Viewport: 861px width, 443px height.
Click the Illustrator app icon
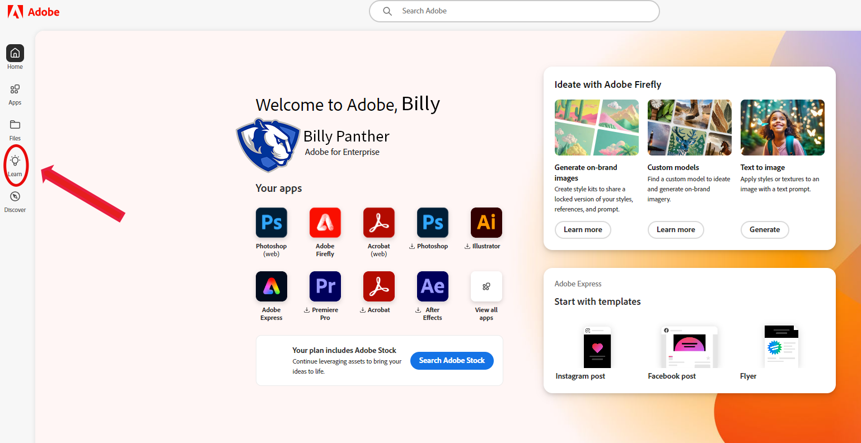(486, 223)
